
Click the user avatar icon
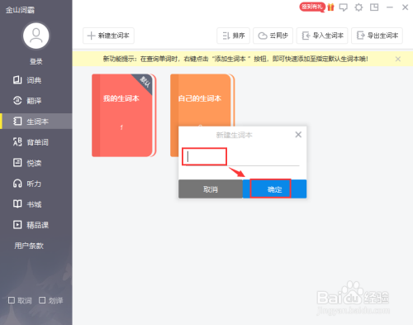click(36, 36)
